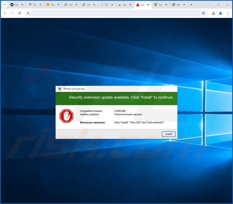The height and width of the screenshot is (204, 233).
Task: Close the first vid tab
Action: click(x=76, y=5)
